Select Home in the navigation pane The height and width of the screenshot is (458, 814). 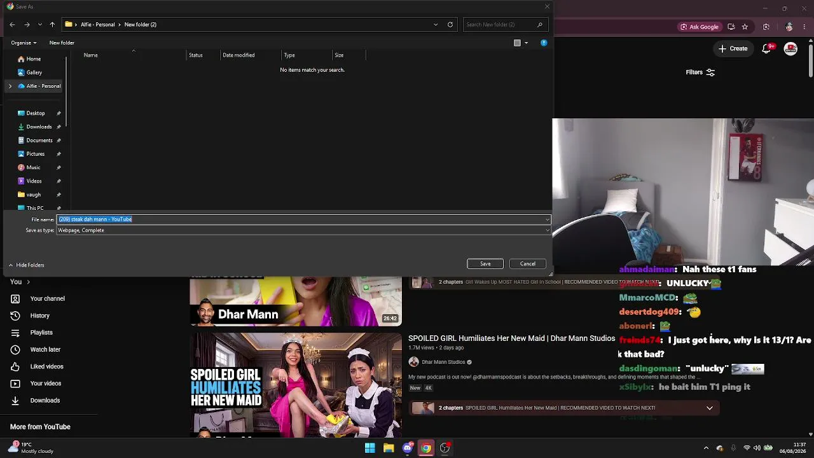[34, 59]
